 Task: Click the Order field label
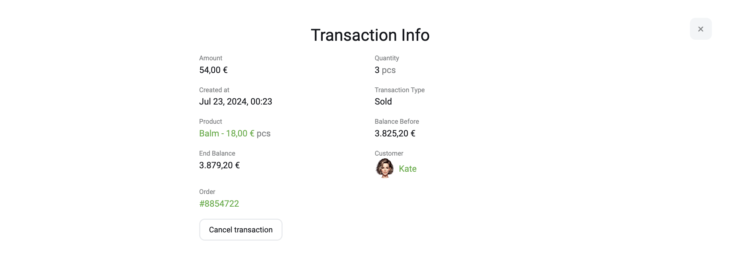[207, 192]
